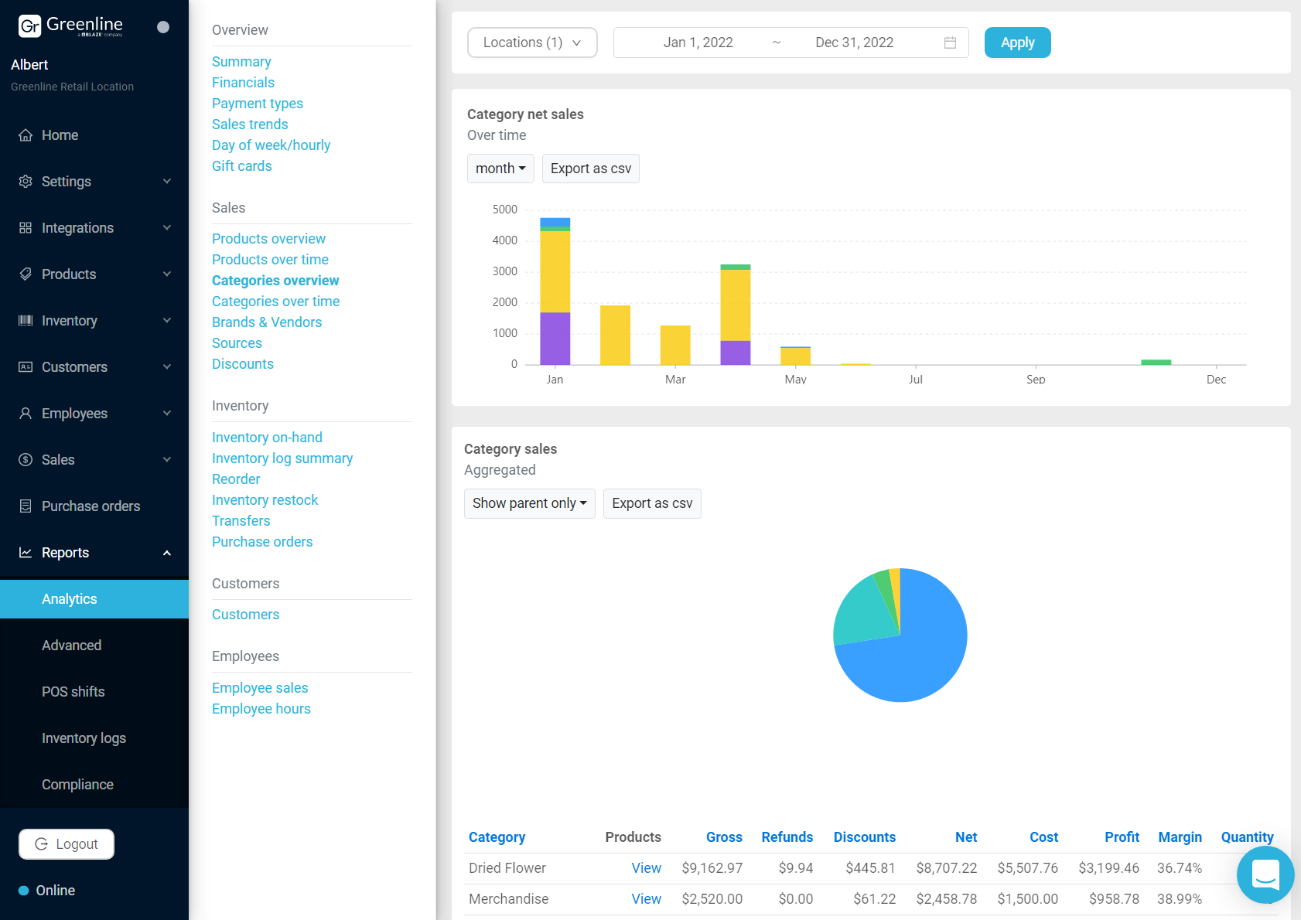Viewport: 1301px width, 920px height.
Task: Open Employee hours report
Action: 261,709
